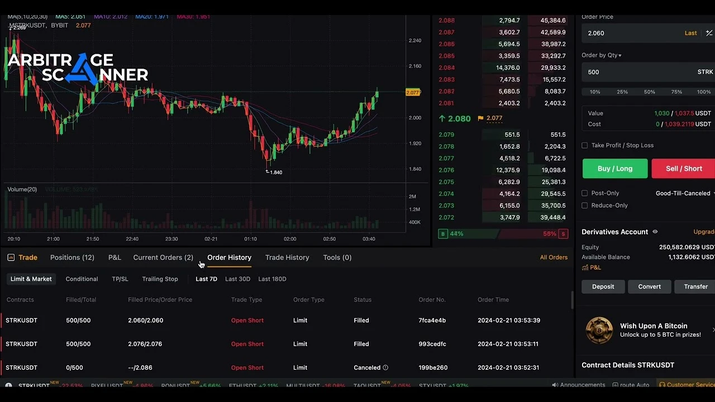Open the Good-Till-Canceled dropdown
The height and width of the screenshot is (402, 715).
[685, 193]
